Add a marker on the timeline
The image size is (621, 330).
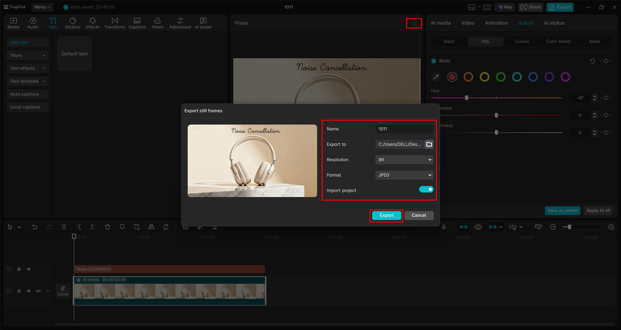click(x=122, y=227)
